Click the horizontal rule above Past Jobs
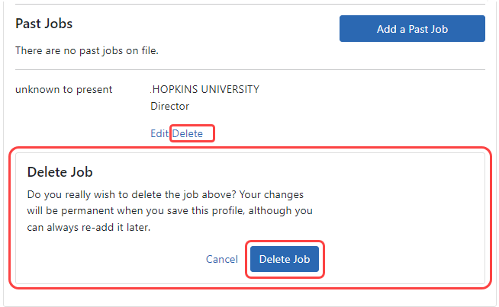The image size is (499, 307). [x=250, y=5]
